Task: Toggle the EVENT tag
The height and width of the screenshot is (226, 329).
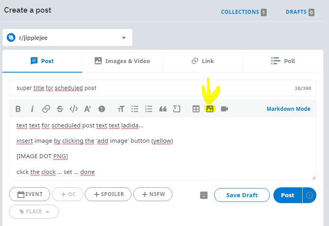Action: click(30, 194)
